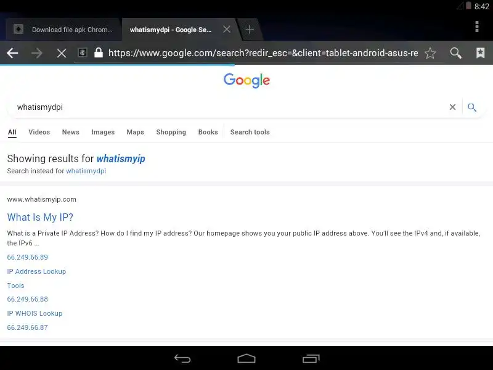Tap Android home navigation button
The width and height of the screenshot is (493, 370).
(x=246, y=359)
